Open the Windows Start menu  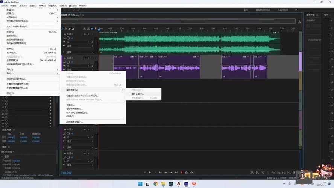coord(140,184)
